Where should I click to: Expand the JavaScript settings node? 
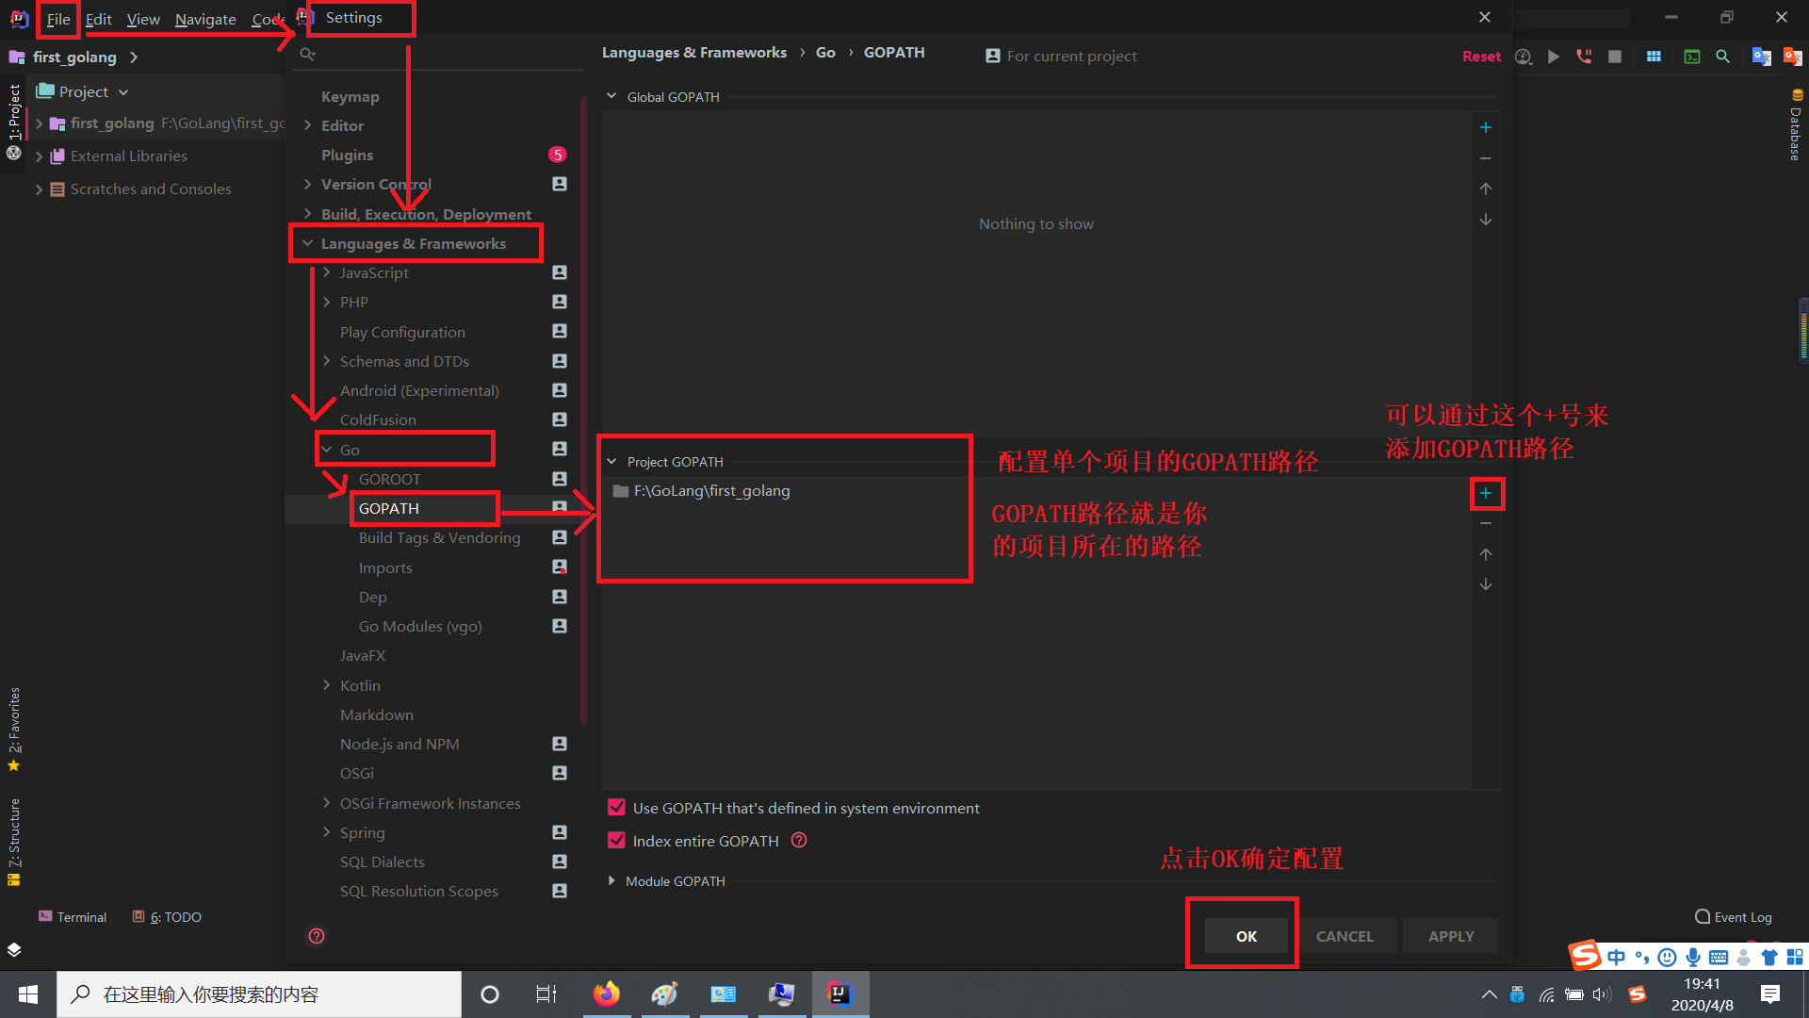[x=327, y=272]
